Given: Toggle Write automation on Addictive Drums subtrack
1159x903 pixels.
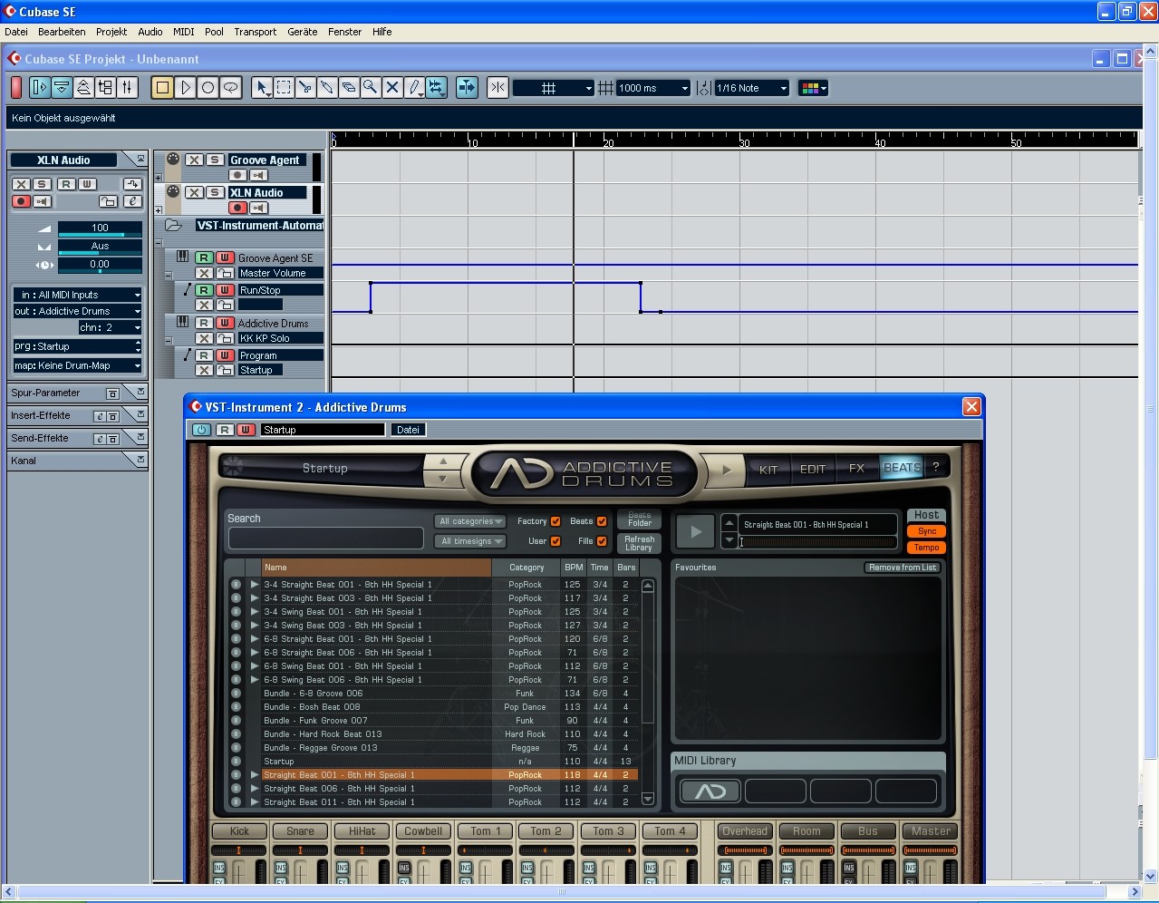Looking at the screenshot, I should (x=224, y=324).
